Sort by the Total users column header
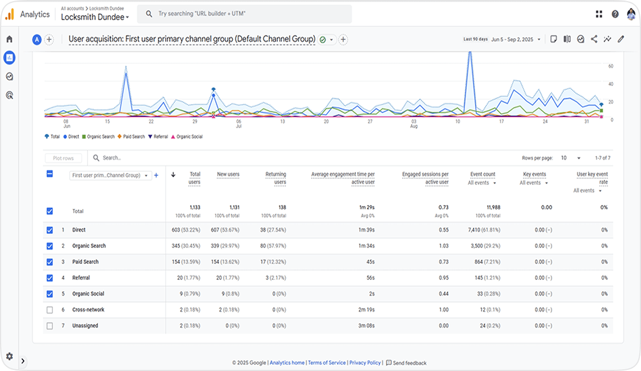The image size is (641, 371). tap(195, 178)
